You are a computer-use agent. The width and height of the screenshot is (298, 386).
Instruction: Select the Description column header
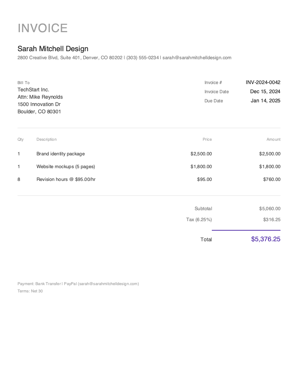[46, 139]
